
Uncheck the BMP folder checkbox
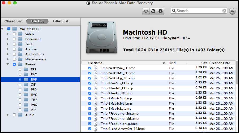pos(20,79)
